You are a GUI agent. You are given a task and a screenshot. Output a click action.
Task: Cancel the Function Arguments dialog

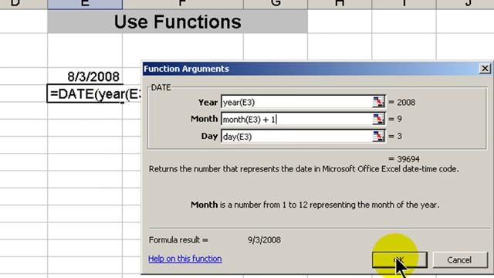(460, 259)
